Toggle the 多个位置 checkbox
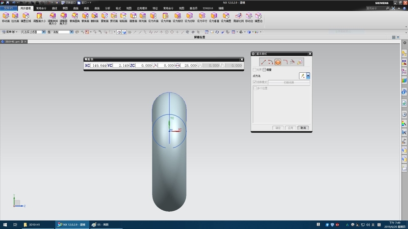The image size is (408, 229). (256, 88)
